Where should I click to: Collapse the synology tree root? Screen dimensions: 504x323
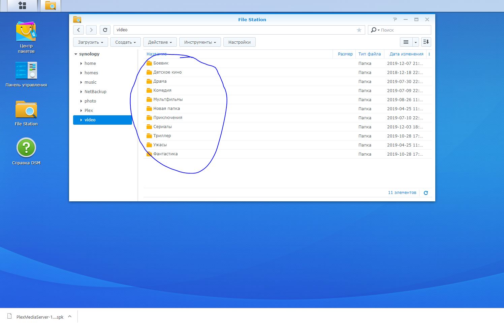click(76, 54)
